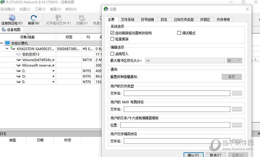Screen dimensions: 260x157
Task: Click the Time column header in log panel
Action: point(68,140)
